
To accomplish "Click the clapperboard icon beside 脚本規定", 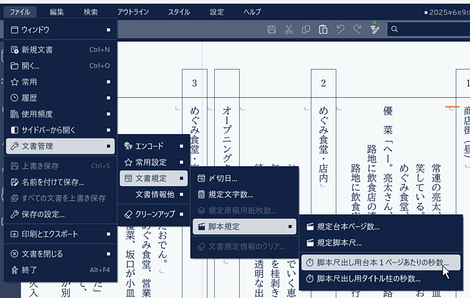I will coord(201,226).
